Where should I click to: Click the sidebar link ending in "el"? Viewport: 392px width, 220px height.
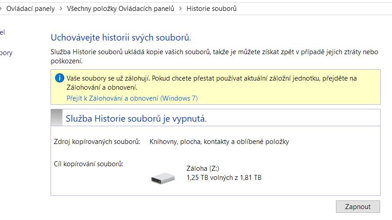[2, 32]
